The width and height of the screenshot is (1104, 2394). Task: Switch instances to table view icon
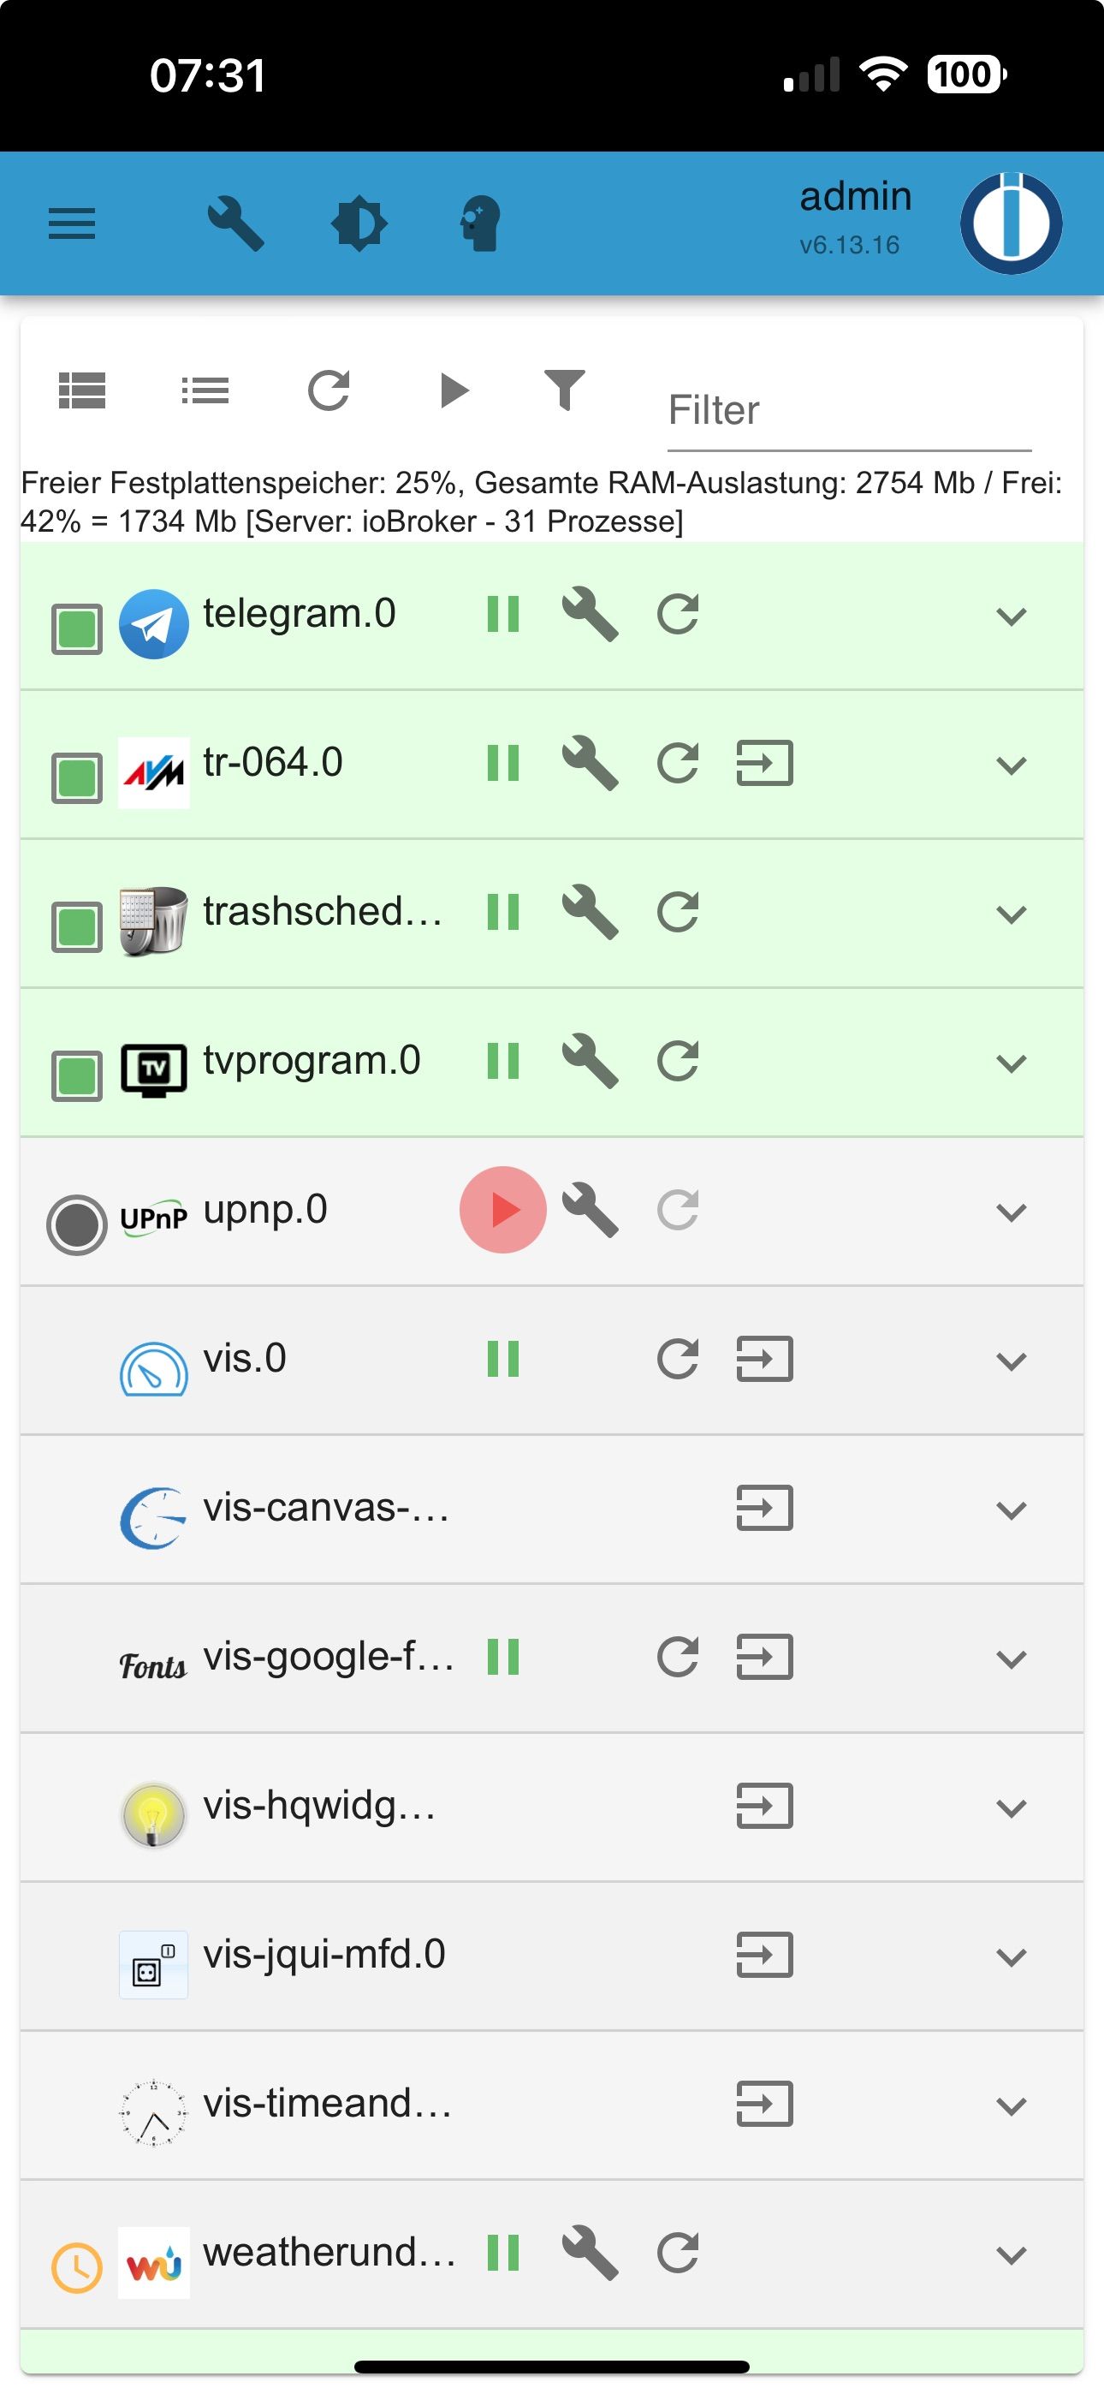pos(82,390)
